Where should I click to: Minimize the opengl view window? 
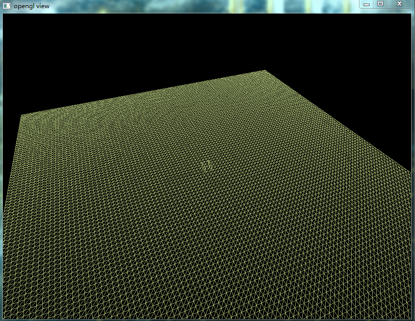click(x=366, y=4)
